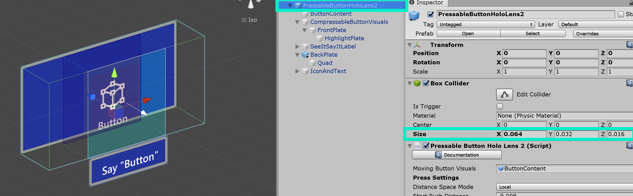Select PressableButtonHoloLens2 in hierarchy

tap(340, 5)
